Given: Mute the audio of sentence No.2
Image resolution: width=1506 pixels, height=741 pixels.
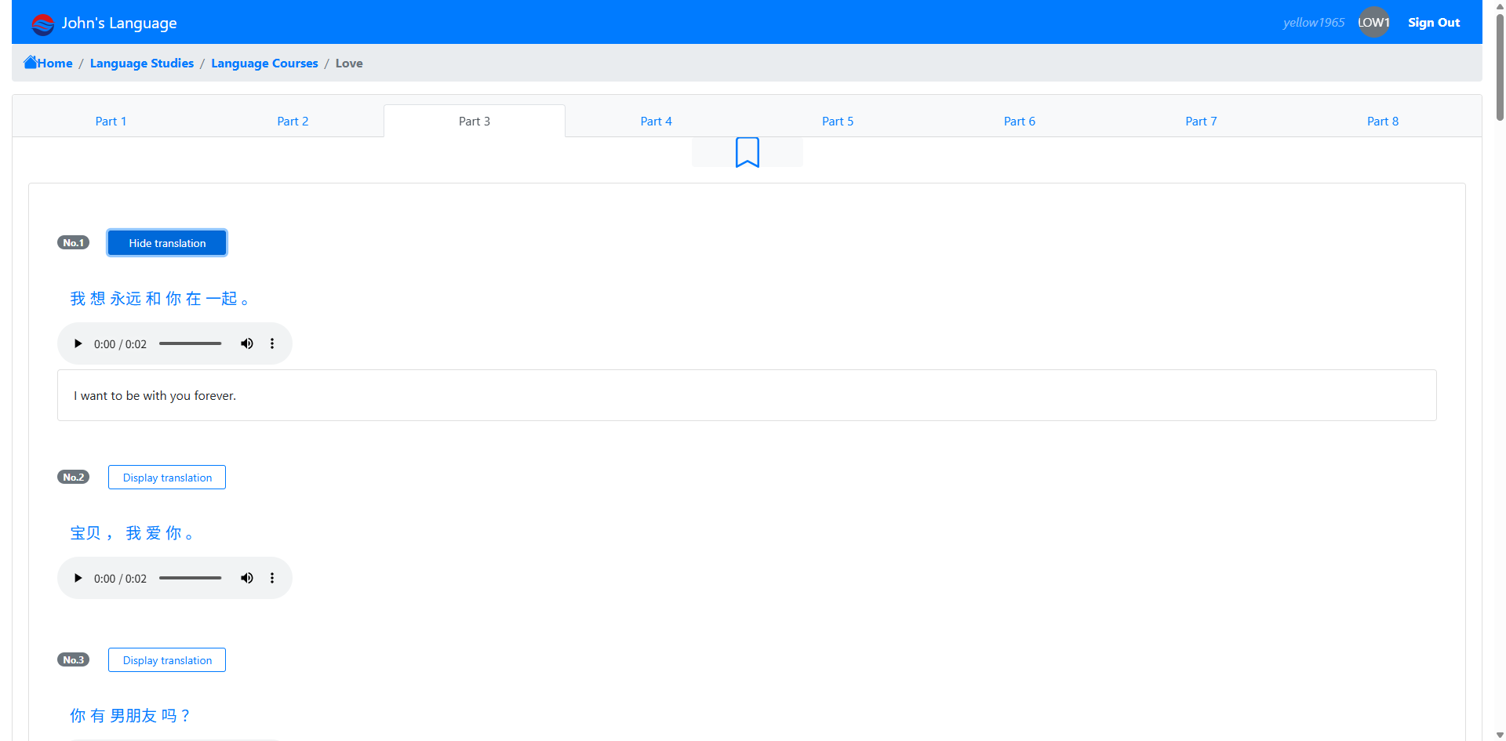Looking at the screenshot, I should 247,578.
